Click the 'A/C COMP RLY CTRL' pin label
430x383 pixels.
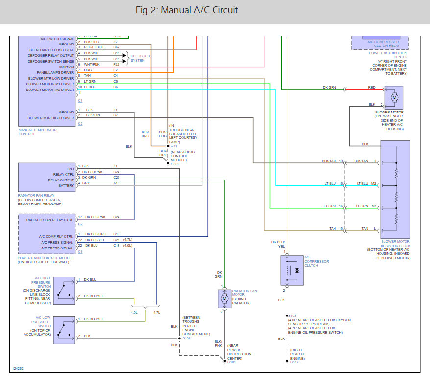[56, 236]
